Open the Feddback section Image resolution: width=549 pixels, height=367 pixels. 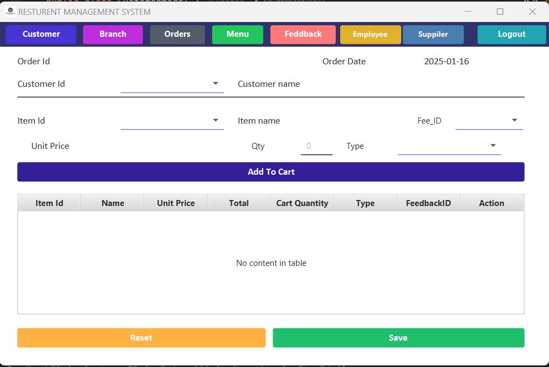tap(303, 34)
